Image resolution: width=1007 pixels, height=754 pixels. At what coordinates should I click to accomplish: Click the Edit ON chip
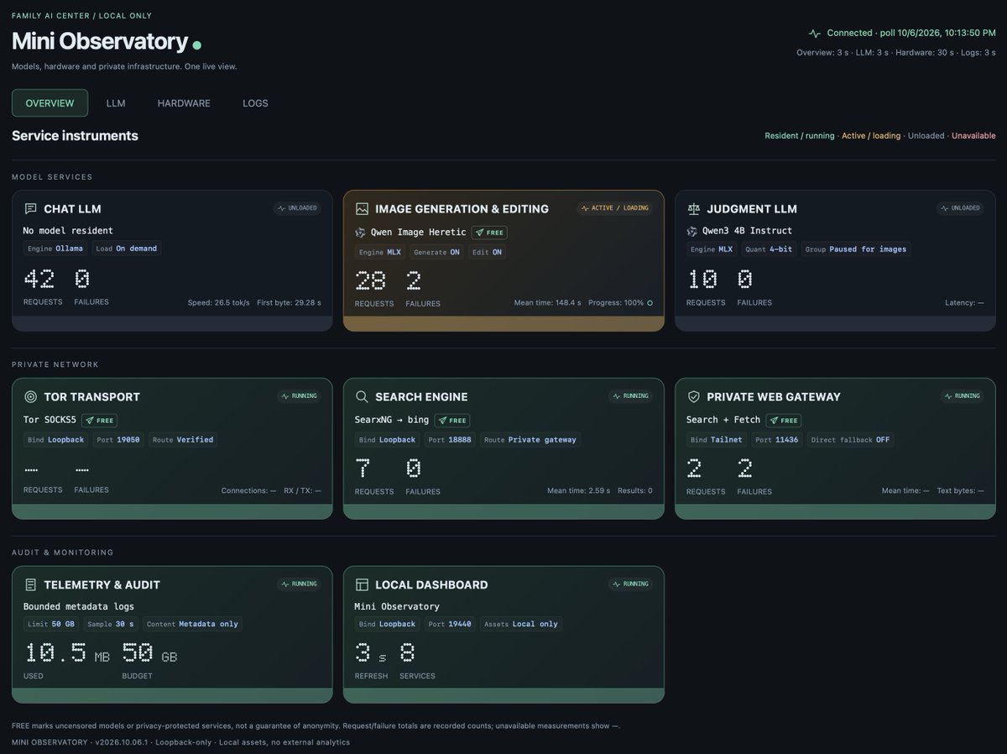pos(487,252)
